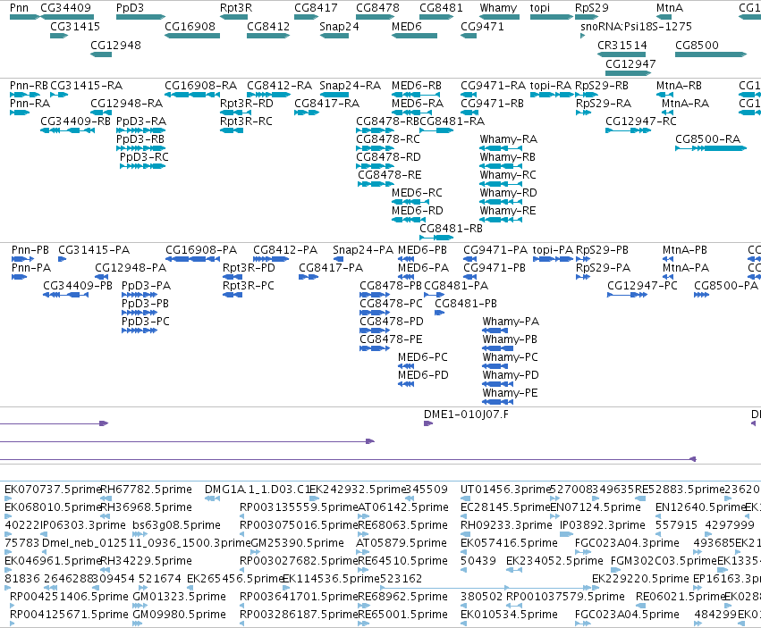Click the CG16908-PA protein bar

192,259
